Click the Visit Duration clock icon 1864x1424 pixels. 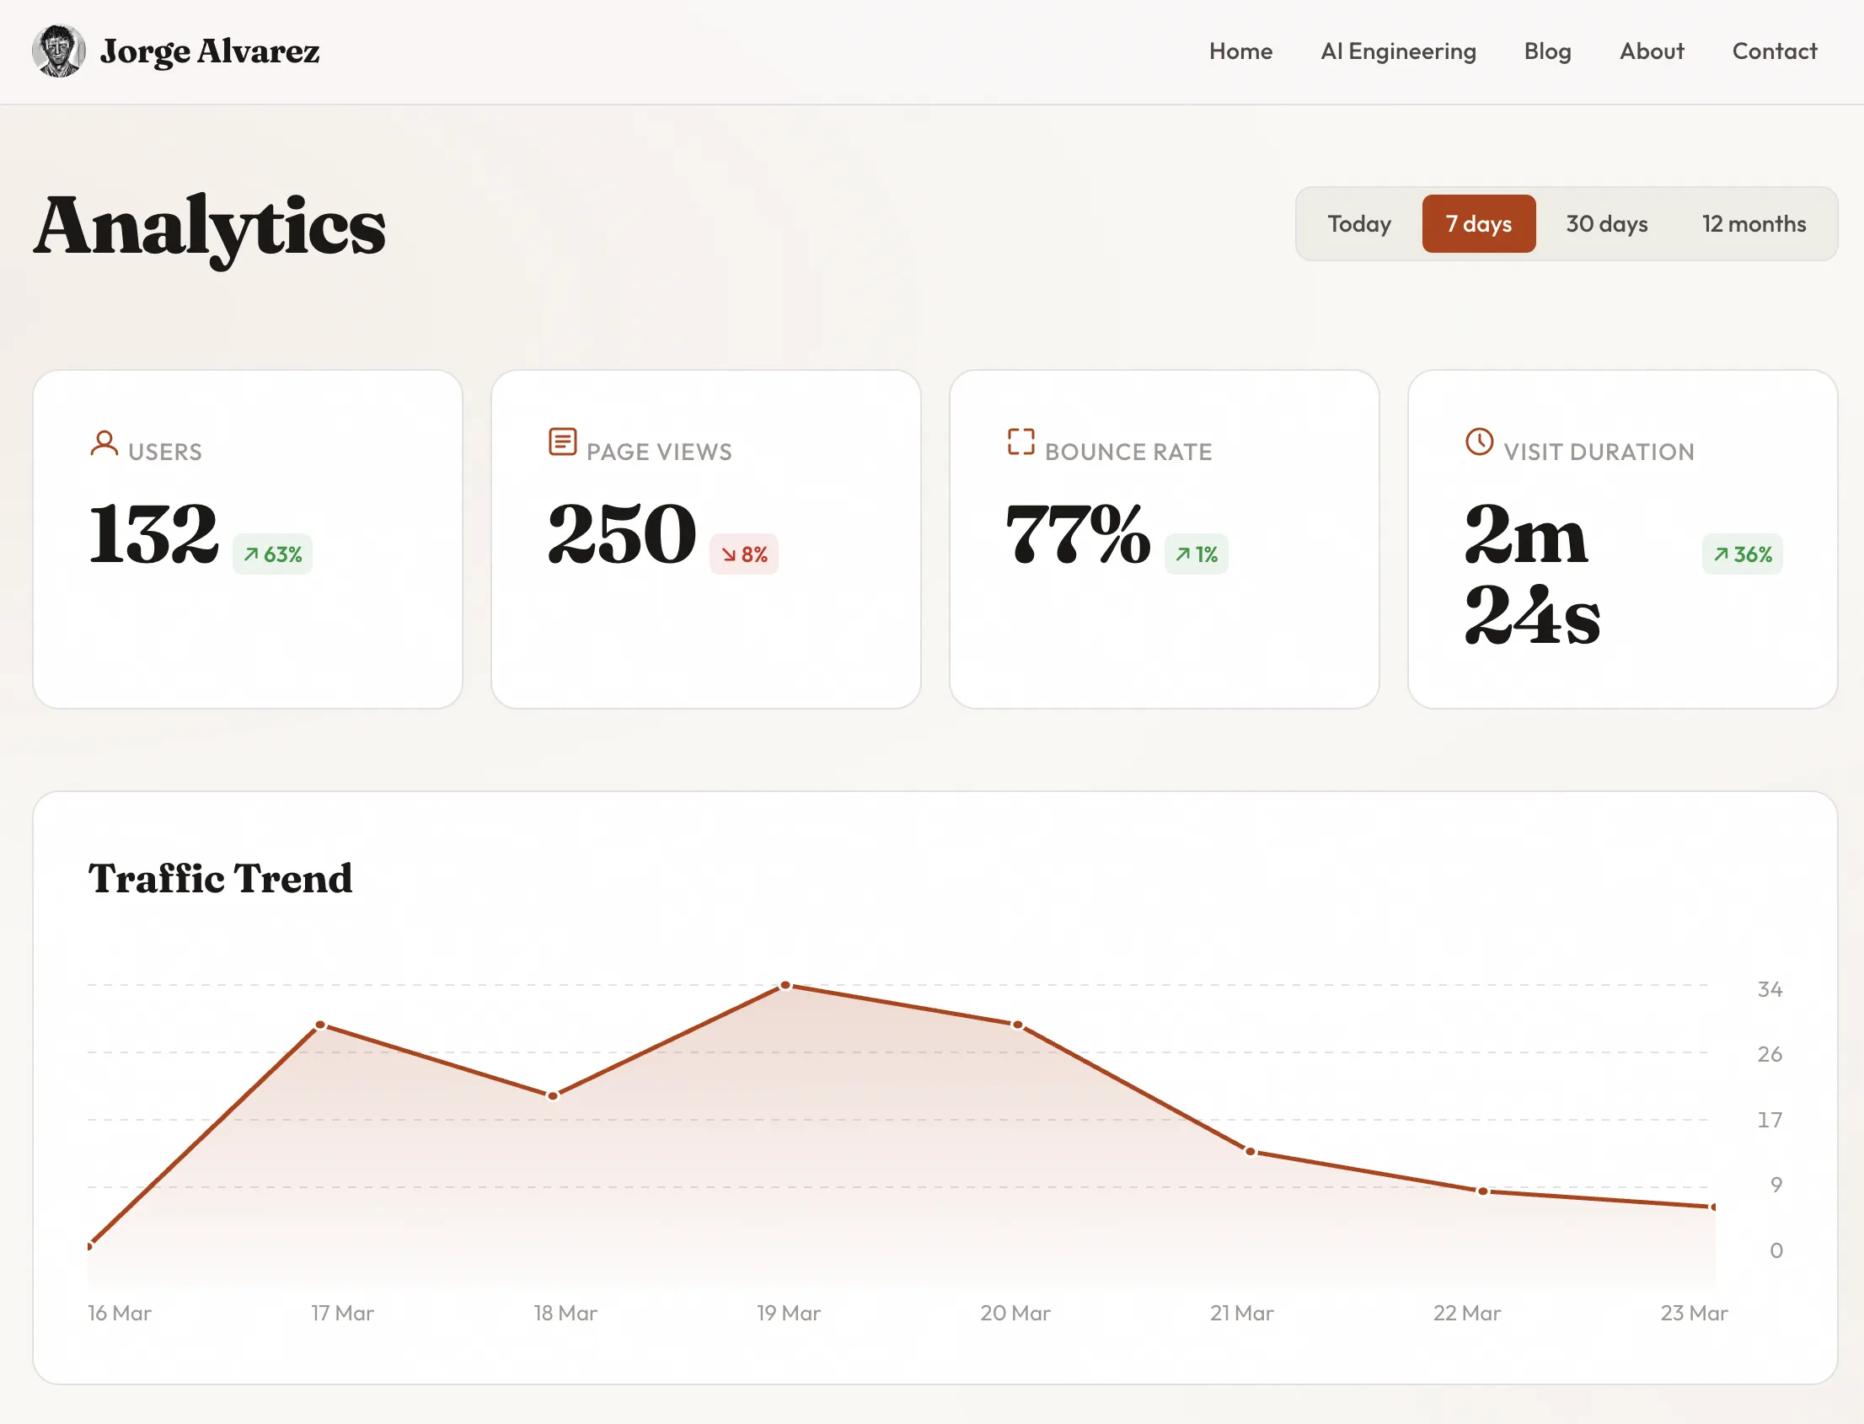click(1477, 442)
